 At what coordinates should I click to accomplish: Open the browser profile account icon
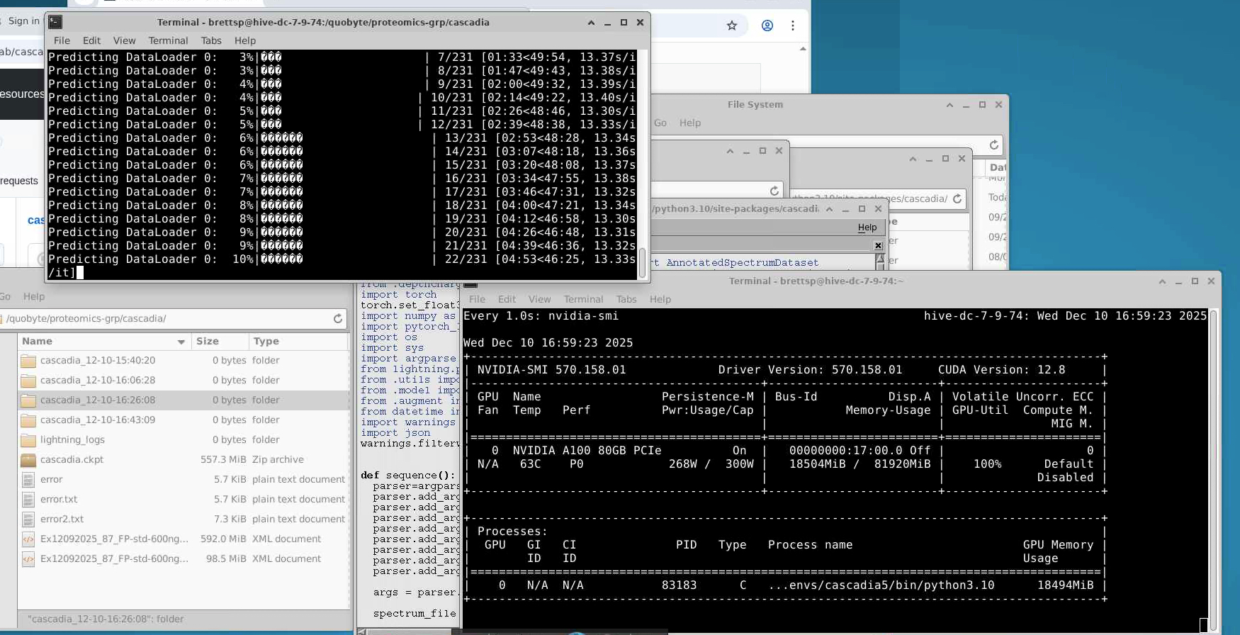[x=767, y=26]
